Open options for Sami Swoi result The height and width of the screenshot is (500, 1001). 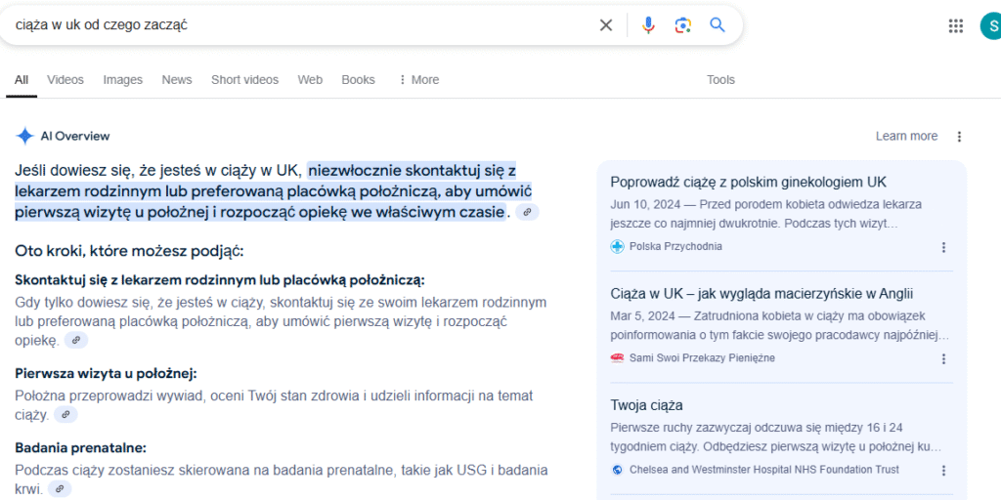[x=943, y=358]
